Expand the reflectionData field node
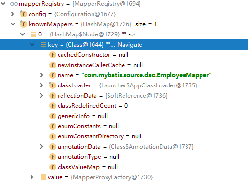 (x=42, y=96)
